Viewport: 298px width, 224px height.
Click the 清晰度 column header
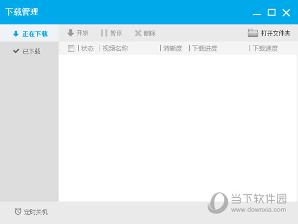coord(172,48)
